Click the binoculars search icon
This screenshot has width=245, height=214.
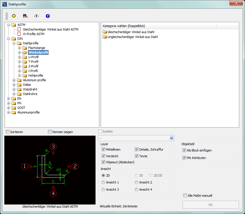click(x=25, y=16)
